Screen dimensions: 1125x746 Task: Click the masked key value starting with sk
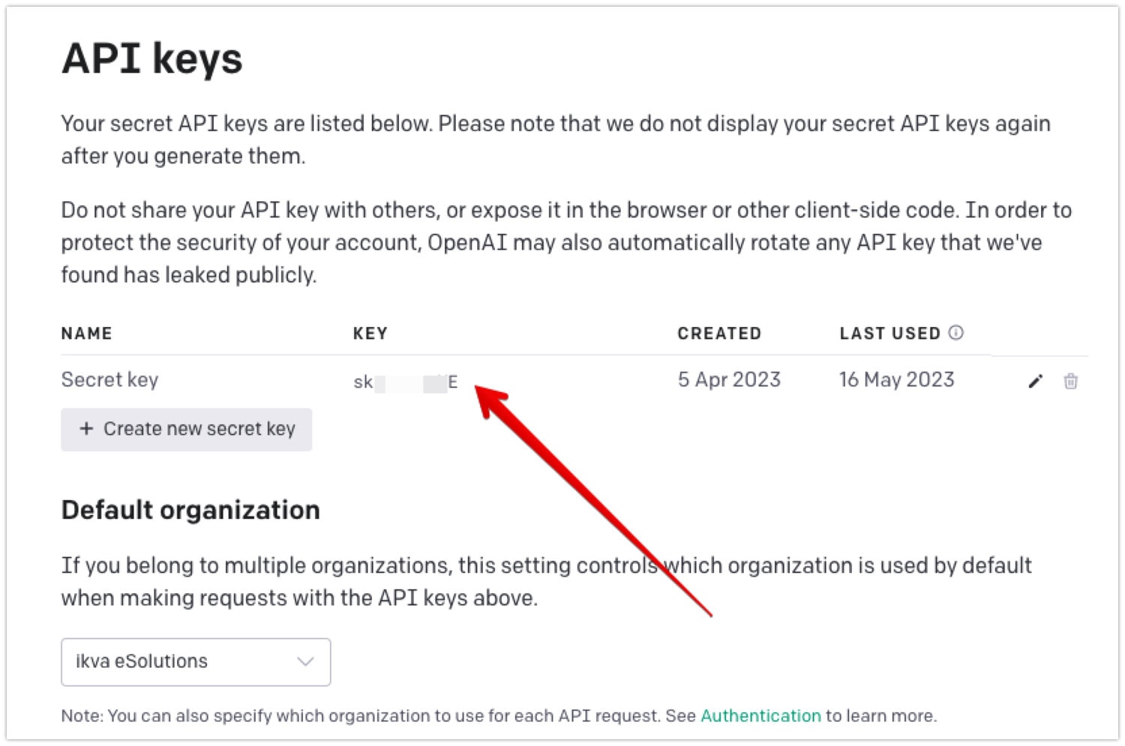tap(405, 382)
